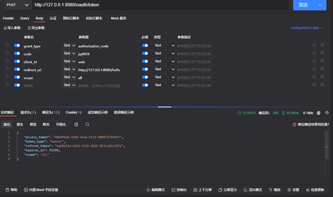Click the copy response icon

tap(76, 124)
